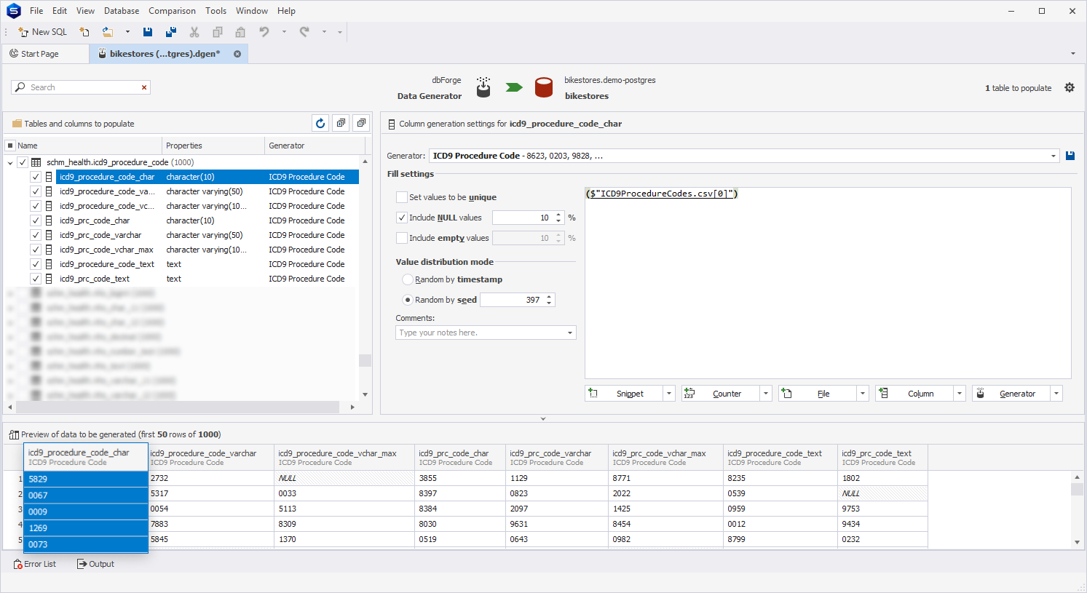Uncheck the icd9_prc_code_text column checkbox
The height and width of the screenshot is (593, 1087).
pyautogui.click(x=35, y=279)
